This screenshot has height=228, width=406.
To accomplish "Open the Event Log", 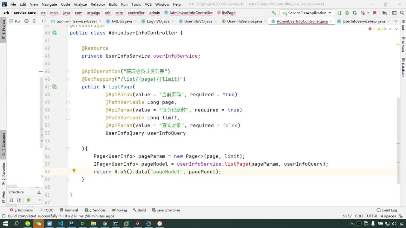I will (x=387, y=210).
